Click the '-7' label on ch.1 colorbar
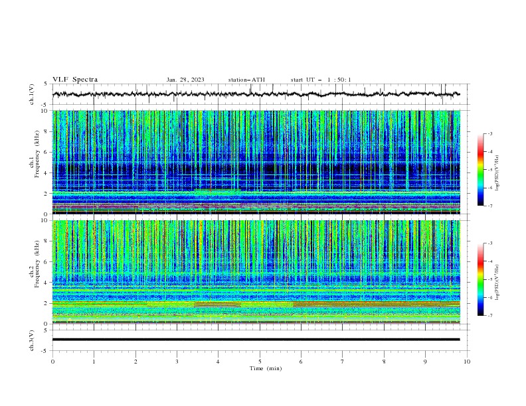The height and width of the screenshot is (406, 526). point(490,206)
